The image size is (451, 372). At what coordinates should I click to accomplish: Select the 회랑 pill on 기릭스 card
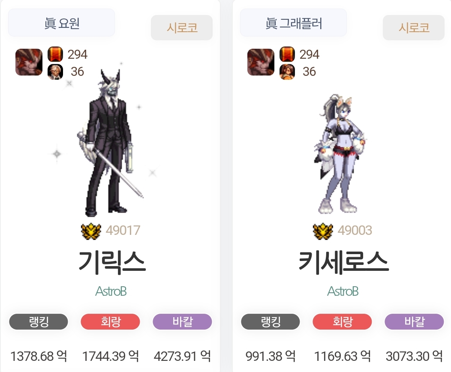click(x=111, y=321)
